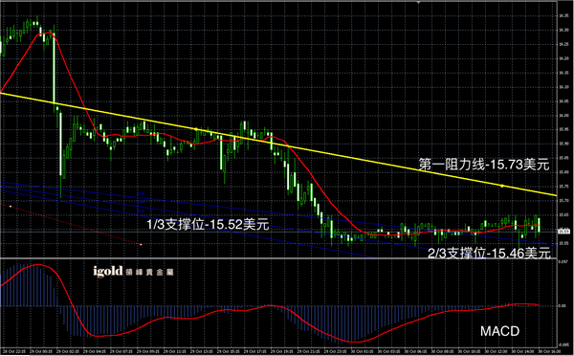Click the last white candlestick on the right
Screen dimensions: 574x356
(540, 225)
